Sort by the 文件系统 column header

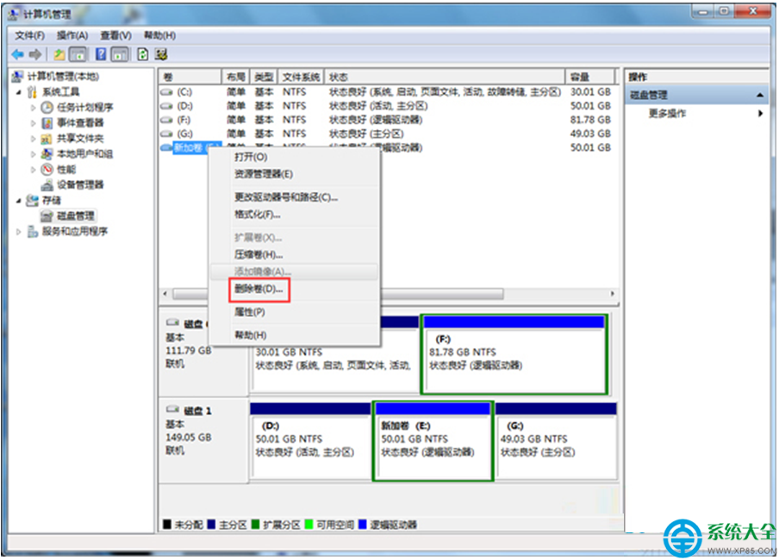301,77
